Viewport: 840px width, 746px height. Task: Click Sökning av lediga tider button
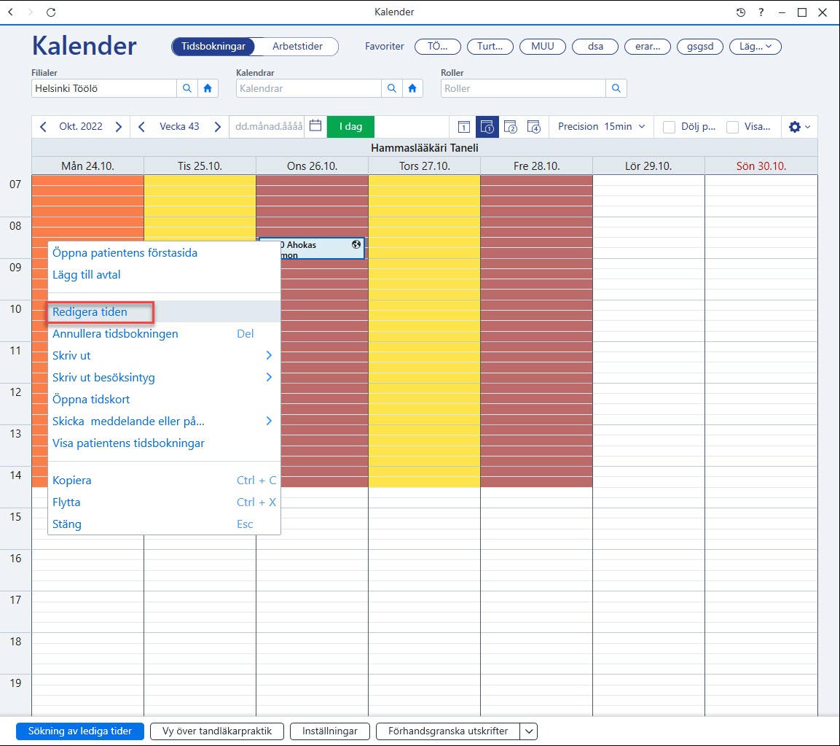80,731
